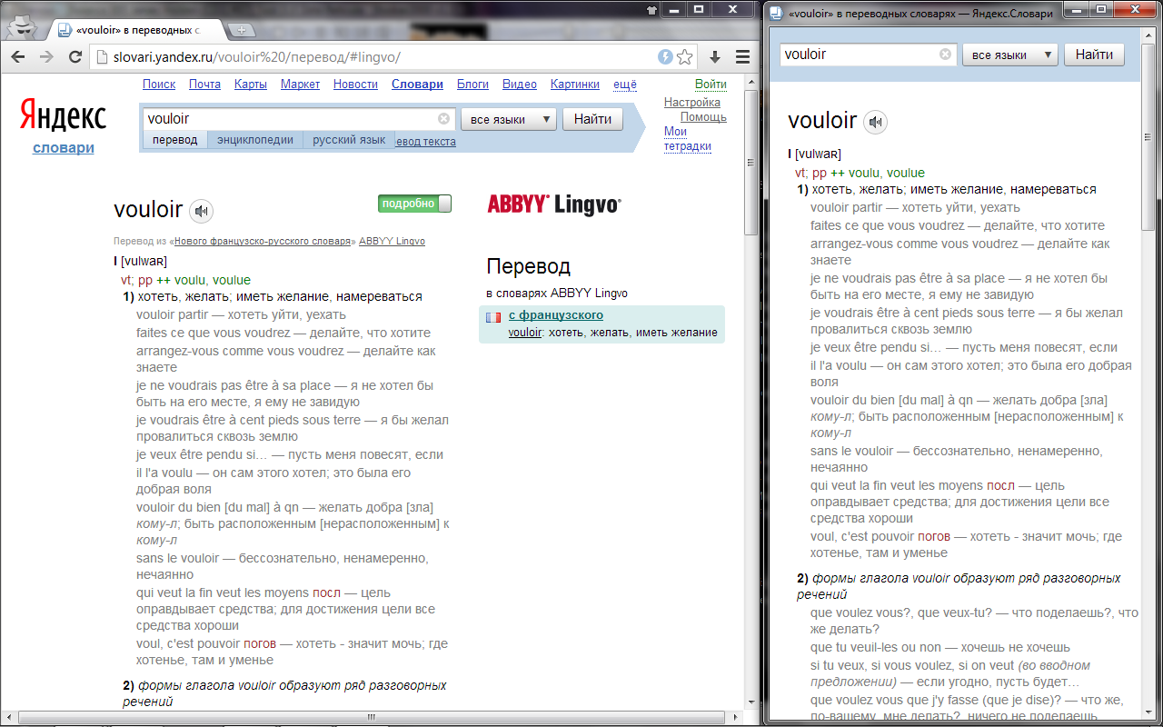Reload the page in Chrome

75,57
